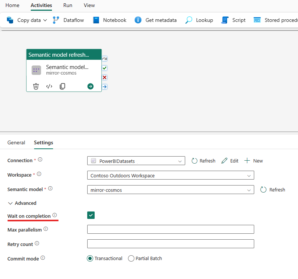Switch to the Run tab
This screenshot has height=279, width=298.
point(68,5)
